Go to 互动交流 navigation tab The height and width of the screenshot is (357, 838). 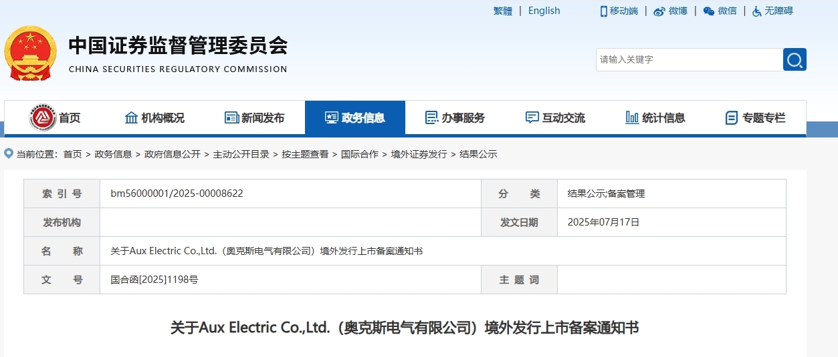[x=556, y=118]
